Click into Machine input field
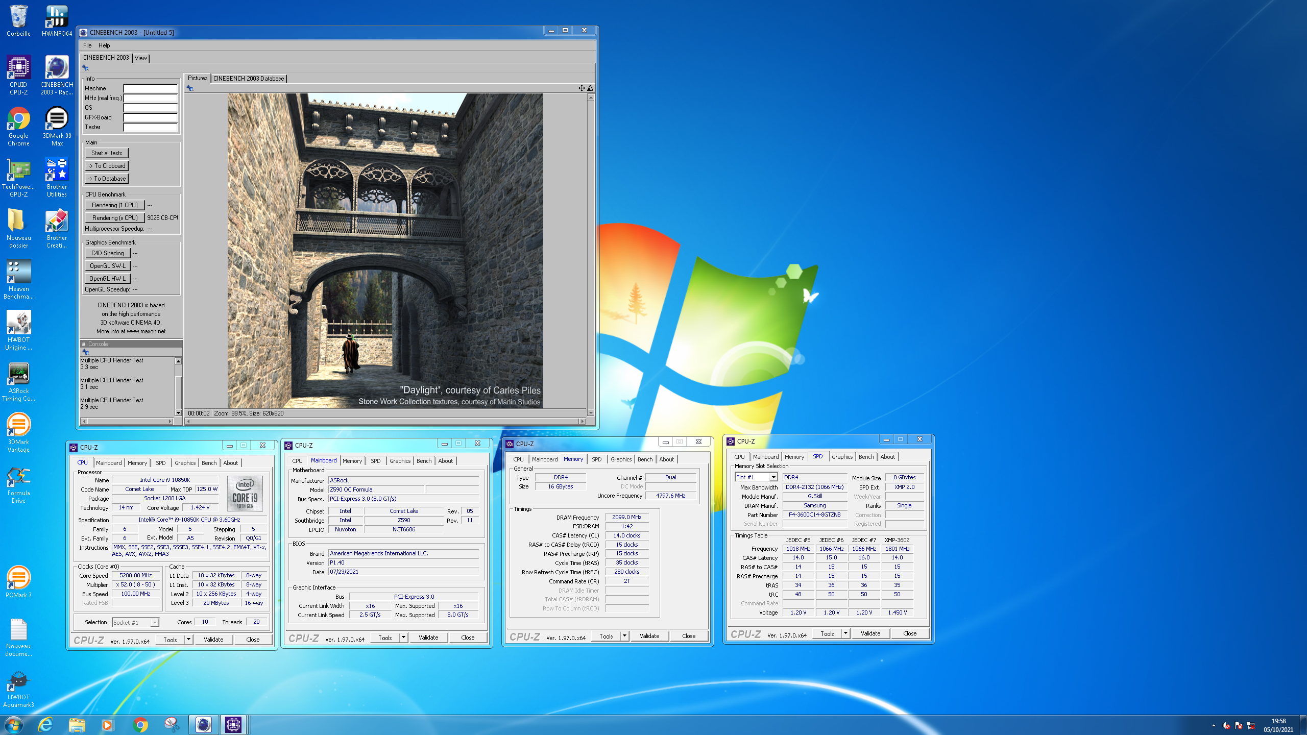The image size is (1307, 735). pyautogui.click(x=150, y=88)
